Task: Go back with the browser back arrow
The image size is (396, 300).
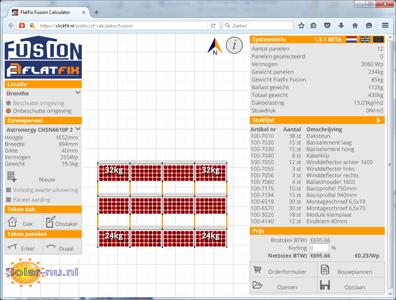Action: click(x=11, y=25)
